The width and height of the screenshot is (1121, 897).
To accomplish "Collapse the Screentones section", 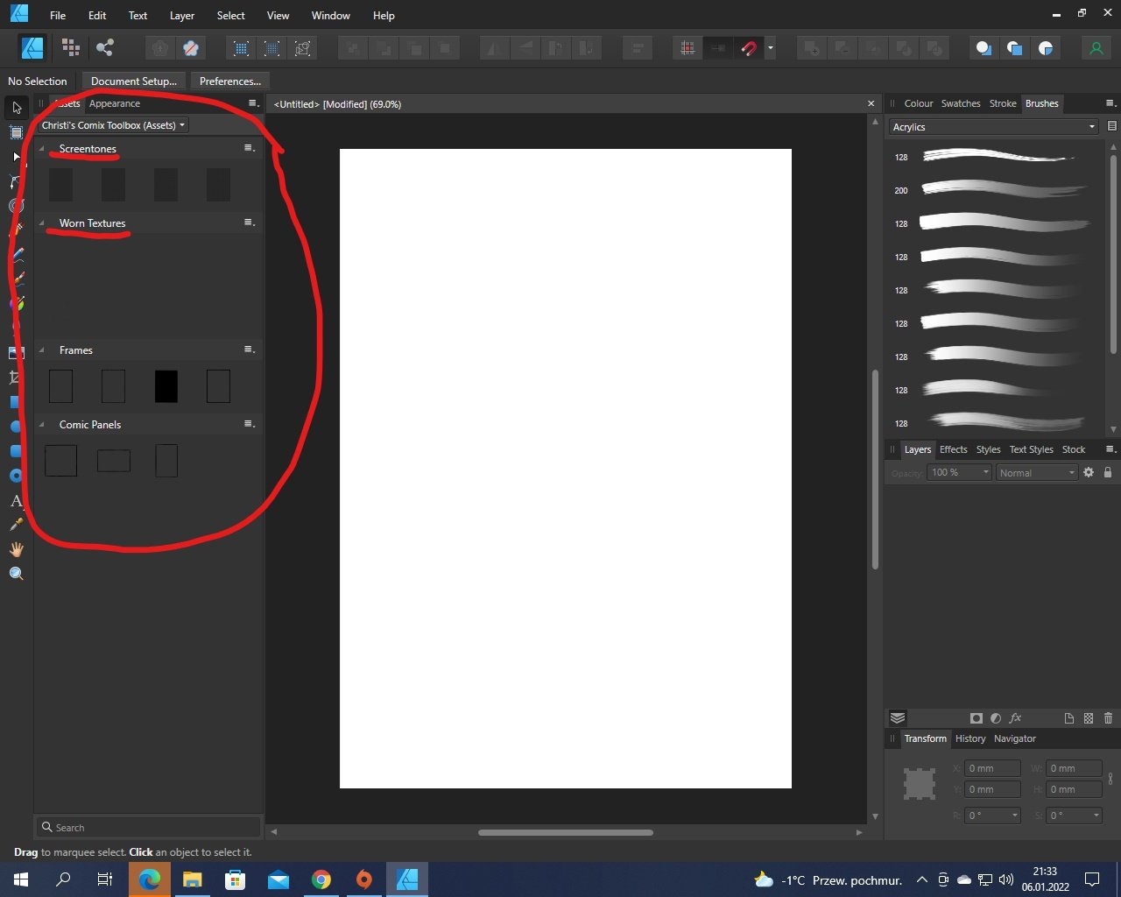I will pyautogui.click(x=41, y=148).
